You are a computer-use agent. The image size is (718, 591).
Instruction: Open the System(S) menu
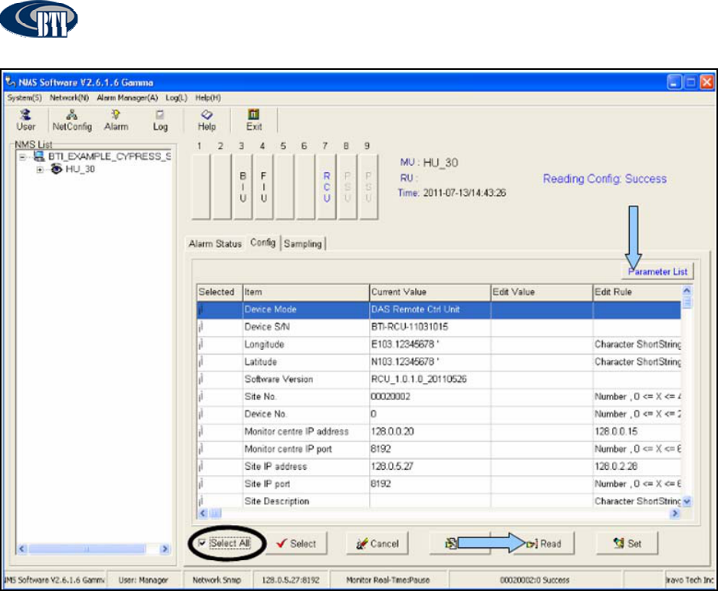click(25, 97)
